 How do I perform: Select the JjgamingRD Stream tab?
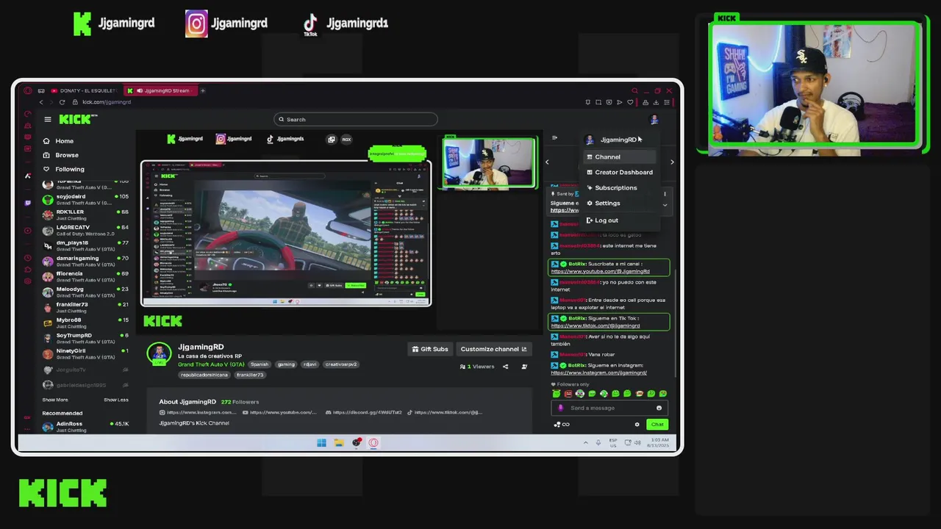160,90
